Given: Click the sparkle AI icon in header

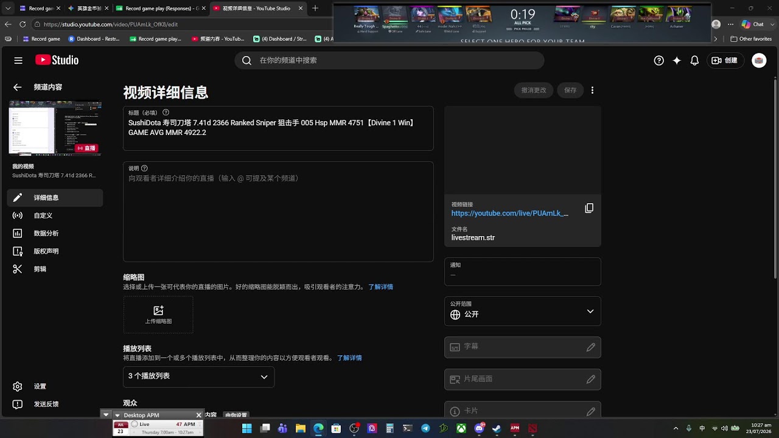Looking at the screenshot, I should click(x=676, y=60).
